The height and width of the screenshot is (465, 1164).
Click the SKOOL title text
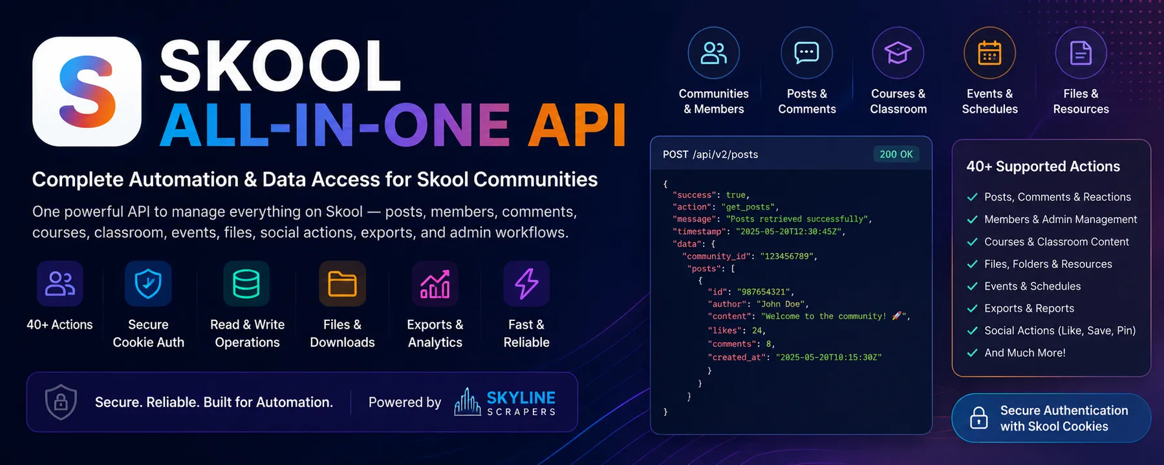[x=280, y=66]
